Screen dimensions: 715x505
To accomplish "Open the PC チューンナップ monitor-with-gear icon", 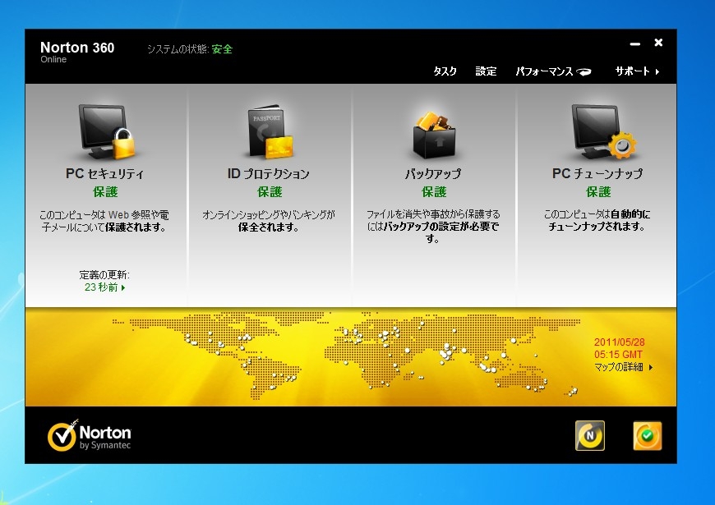I will [x=603, y=131].
